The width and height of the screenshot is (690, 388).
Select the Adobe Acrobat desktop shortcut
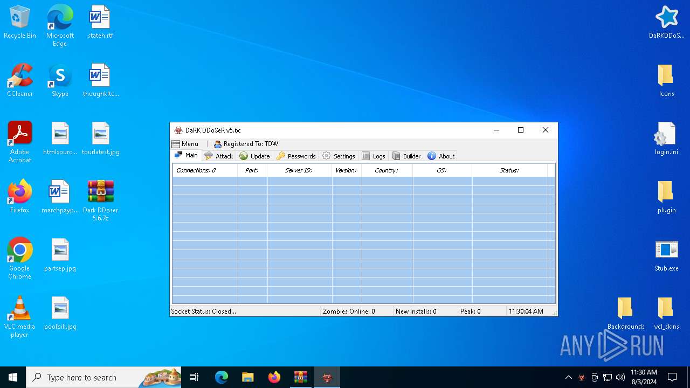coord(20,142)
